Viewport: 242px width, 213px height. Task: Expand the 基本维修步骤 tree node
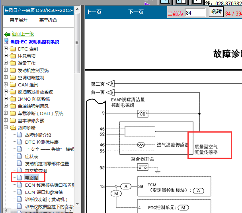click(6, 120)
